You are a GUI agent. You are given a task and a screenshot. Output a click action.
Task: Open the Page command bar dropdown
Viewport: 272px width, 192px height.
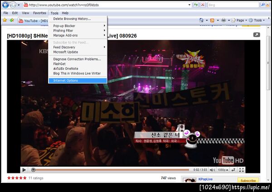[239, 20]
